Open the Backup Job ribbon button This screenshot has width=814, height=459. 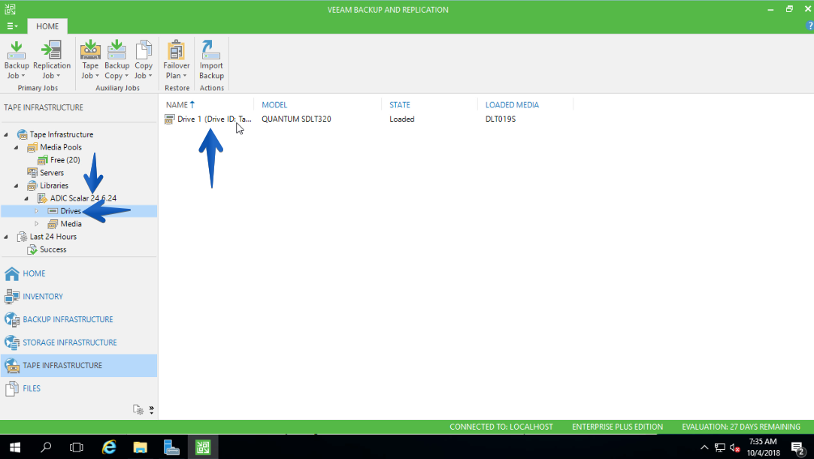16,60
